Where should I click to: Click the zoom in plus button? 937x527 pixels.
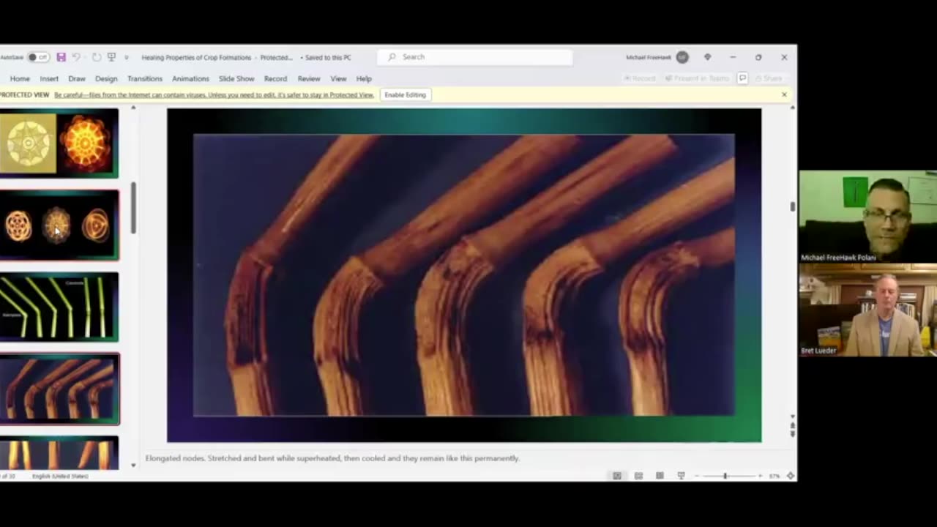click(759, 476)
